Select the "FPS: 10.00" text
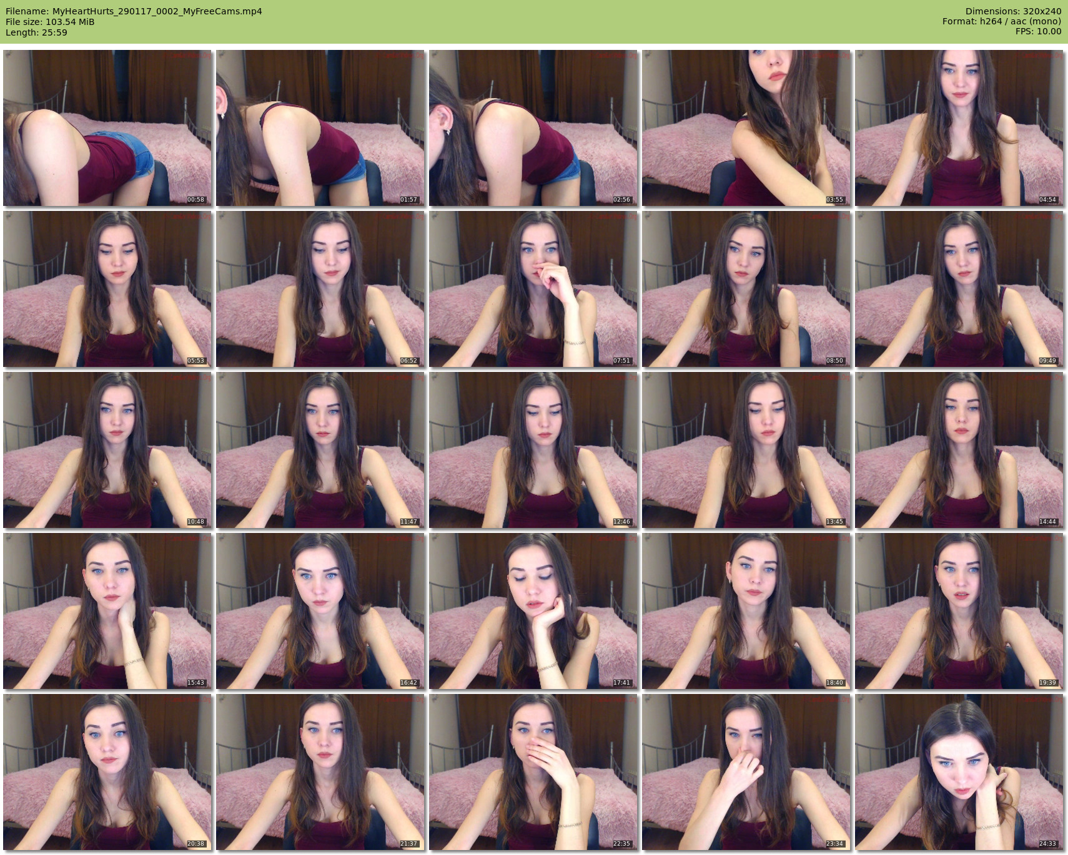Viewport: 1068px width, 855px height. click(1039, 31)
